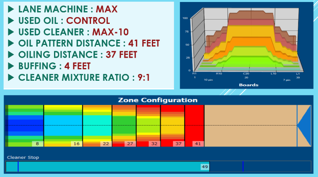Click the blue pin deck triangle icon
The image size is (318, 177).
304,125
